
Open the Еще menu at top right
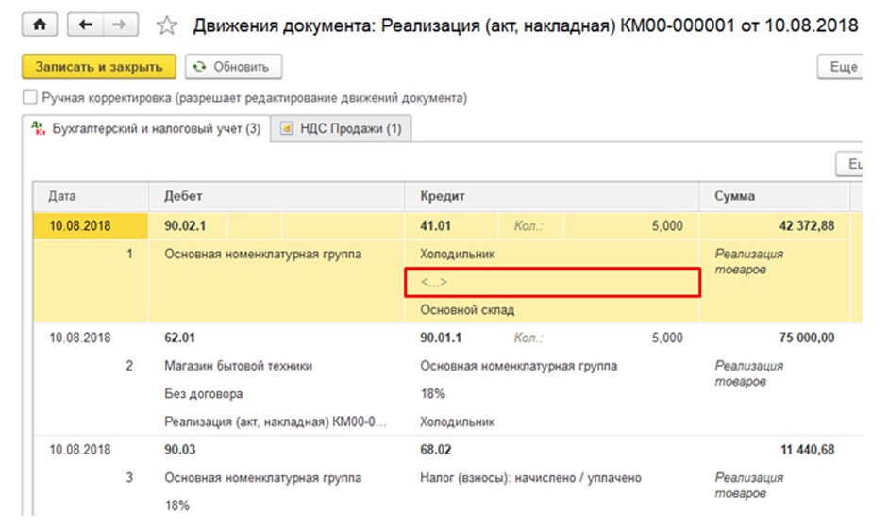pyautogui.click(x=840, y=67)
